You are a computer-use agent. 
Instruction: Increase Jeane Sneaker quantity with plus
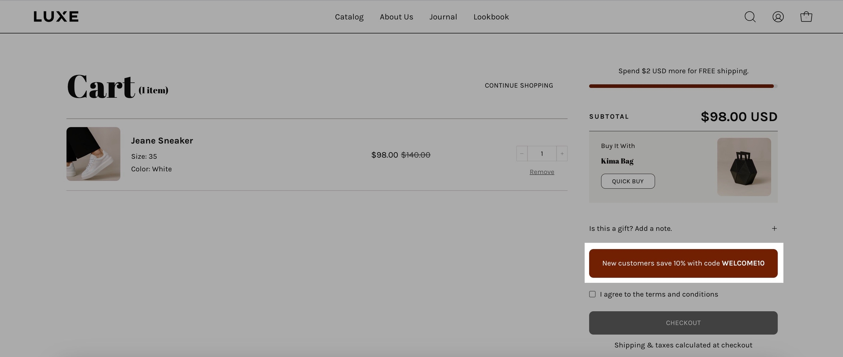(562, 154)
